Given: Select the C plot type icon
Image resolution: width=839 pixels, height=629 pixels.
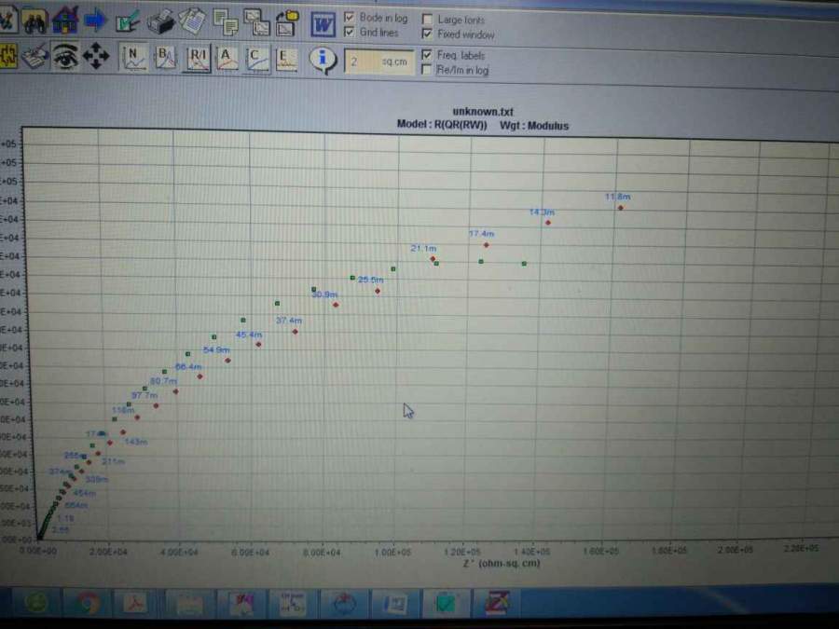Looking at the screenshot, I should pyautogui.click(x=257, y=60).
